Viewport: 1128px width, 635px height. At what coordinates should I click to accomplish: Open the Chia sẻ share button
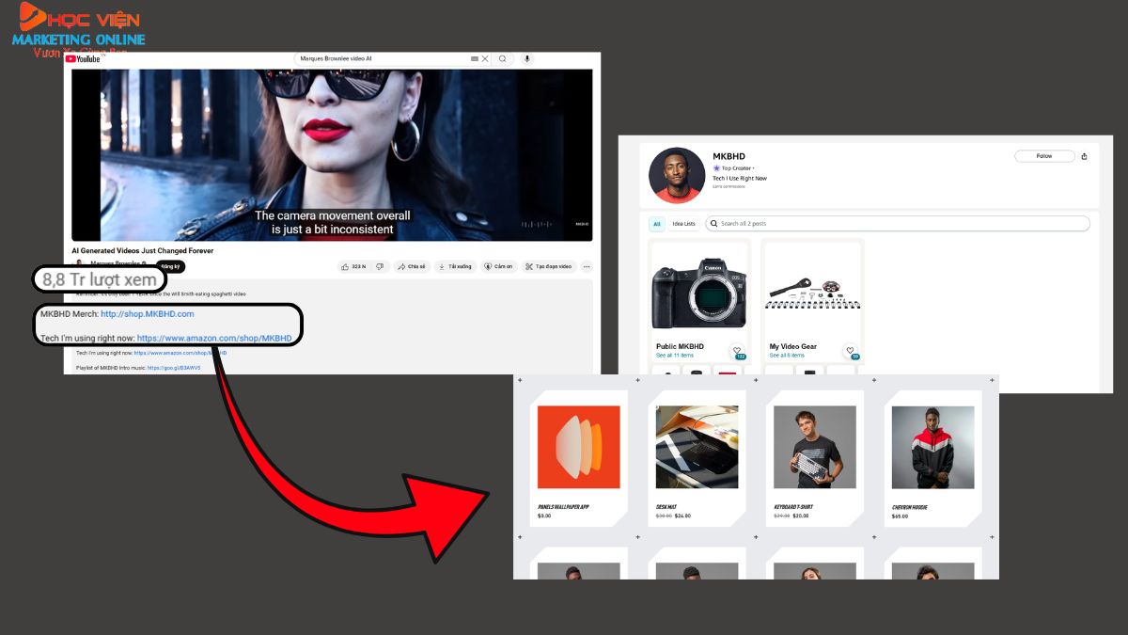pyautogui.click(x=412, y=266)
